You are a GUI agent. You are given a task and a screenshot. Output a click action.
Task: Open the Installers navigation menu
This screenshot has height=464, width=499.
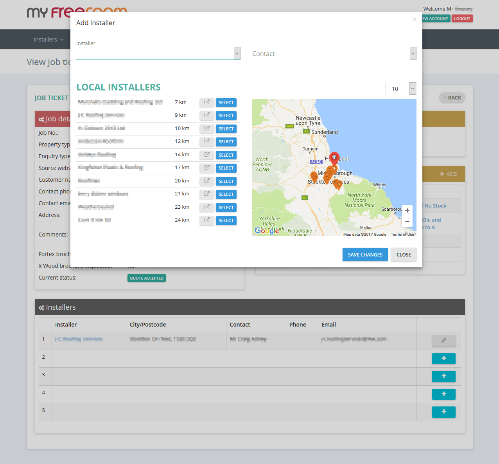click(x=48, y=40)
